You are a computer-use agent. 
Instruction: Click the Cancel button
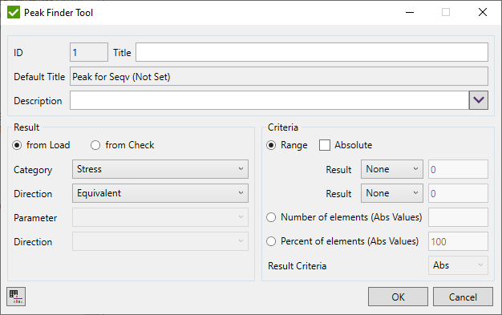pyautogui.click(x=463, y=297)
